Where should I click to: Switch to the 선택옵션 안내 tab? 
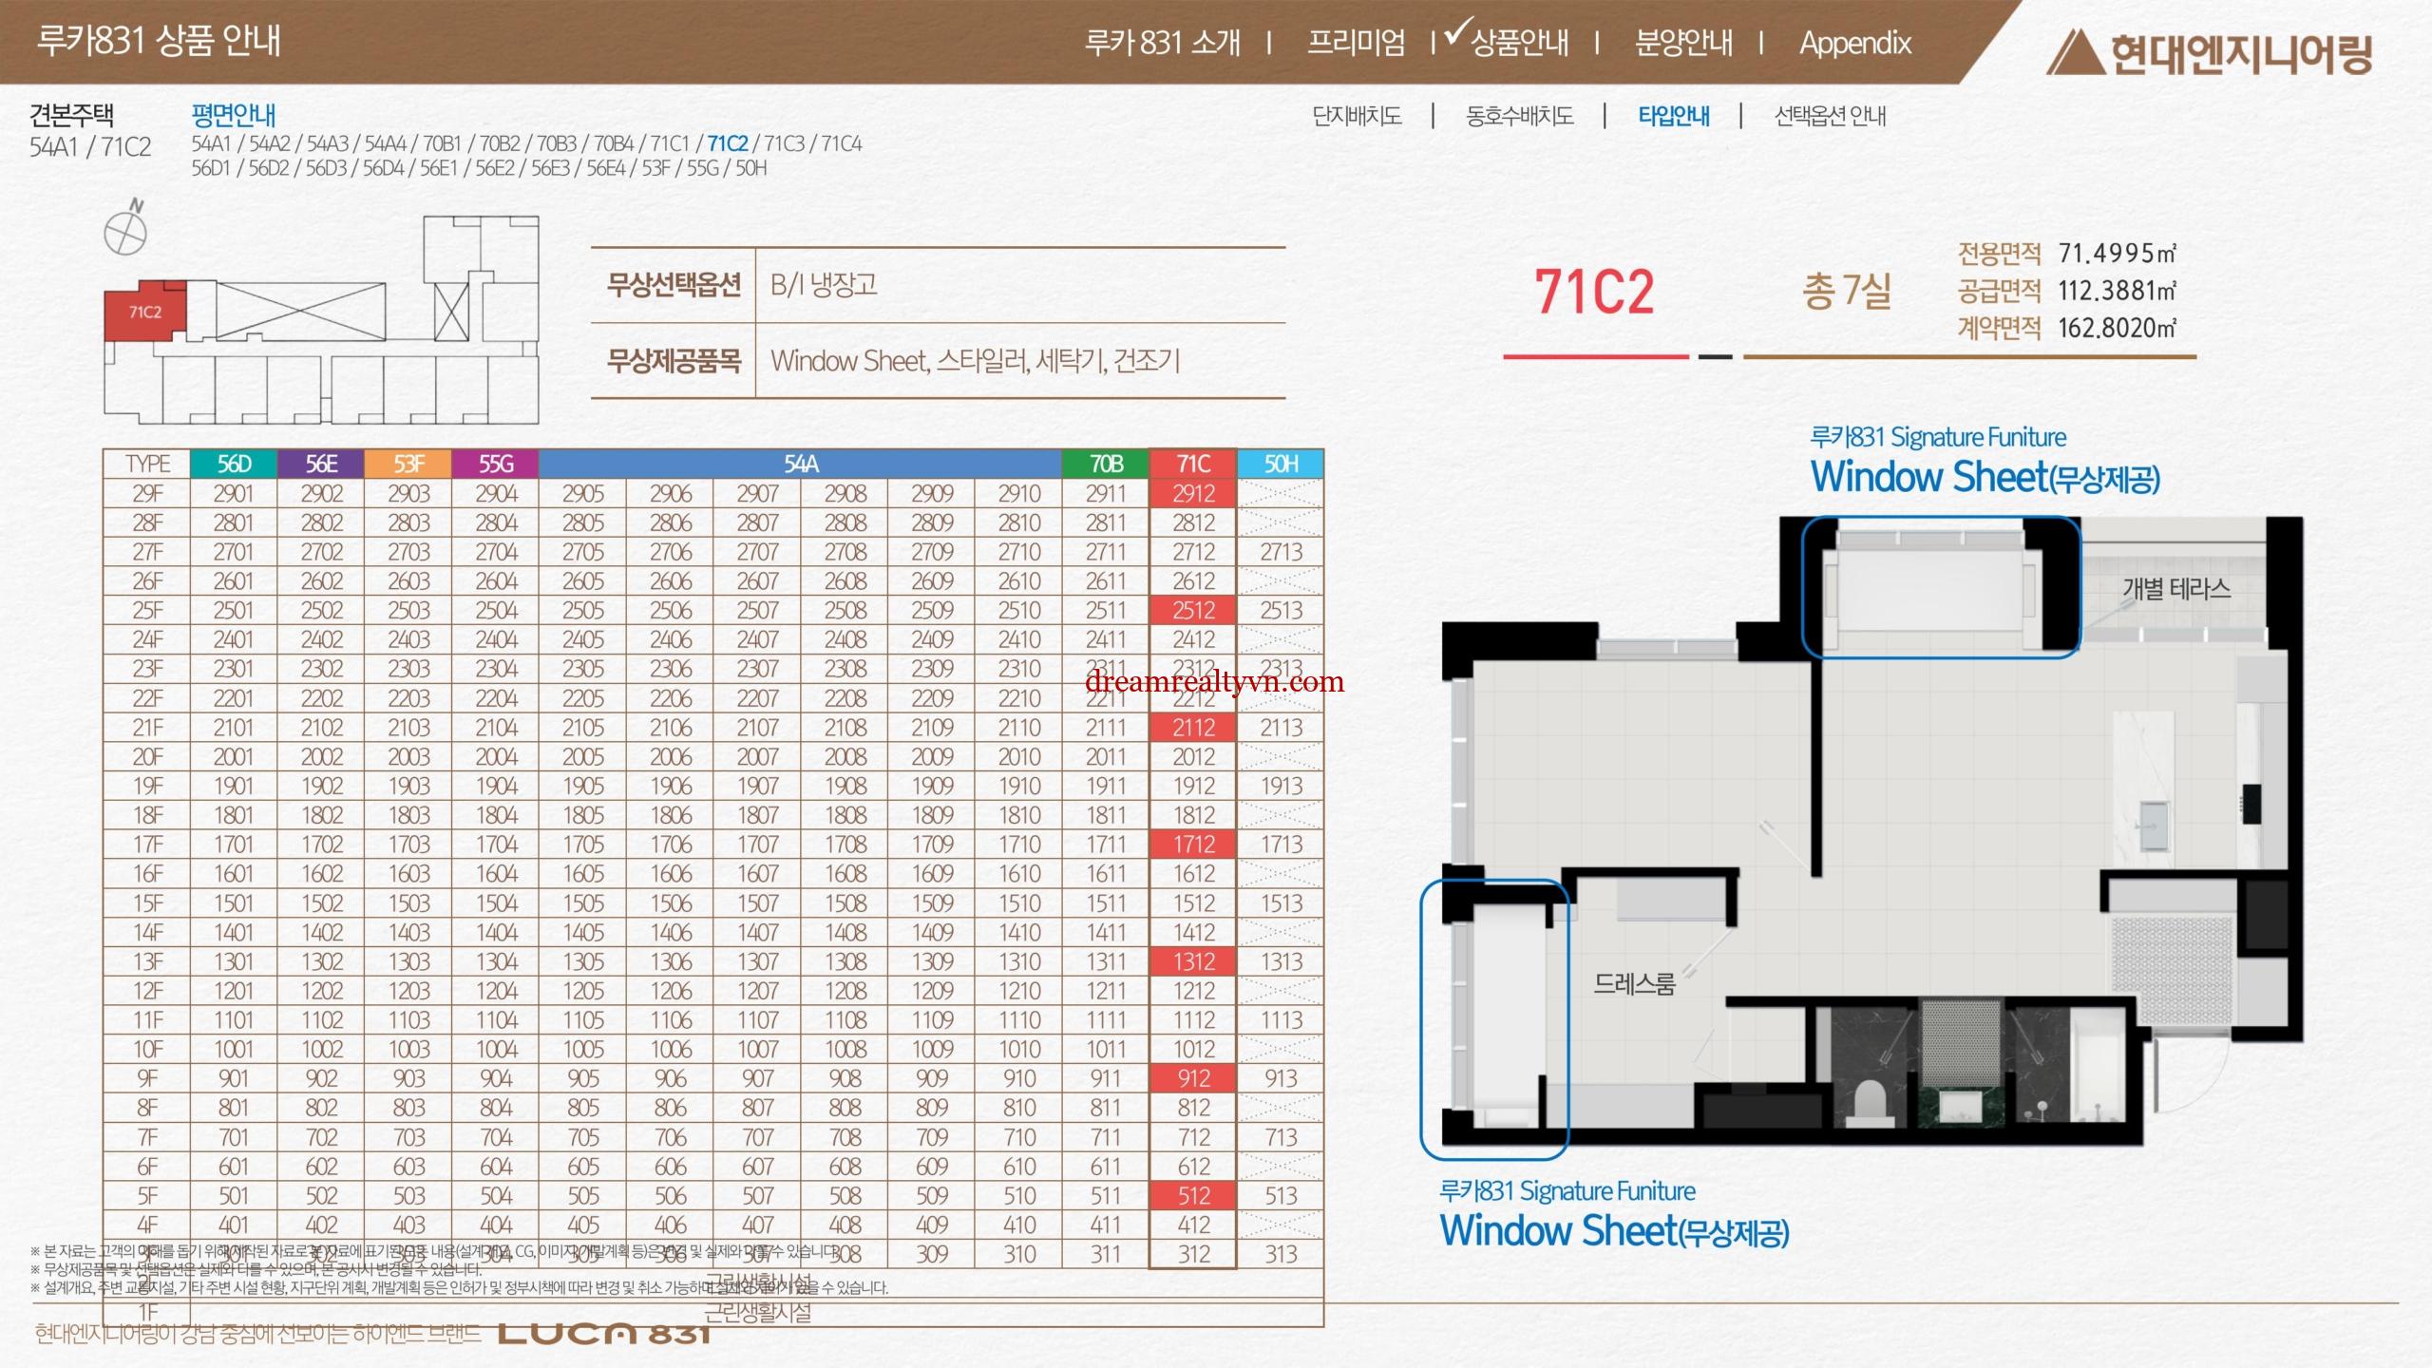[x=1830, y=117]
